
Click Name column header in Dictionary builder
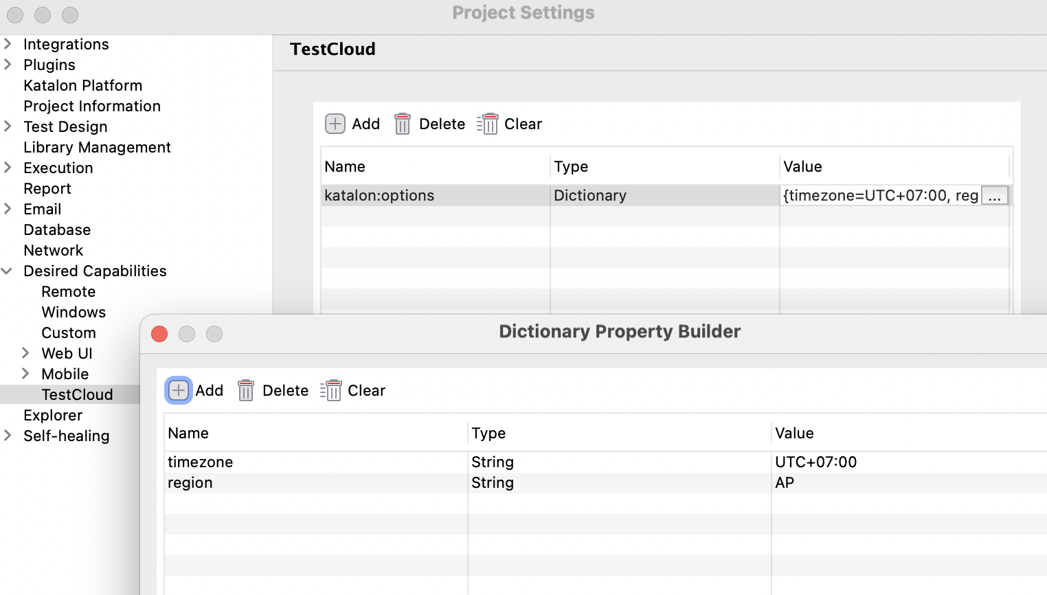point(316,433)
